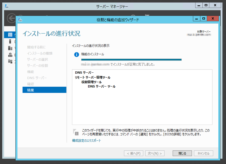Maximize the wizard window
The height and width of the screenshot is (164, 226).
203,19
